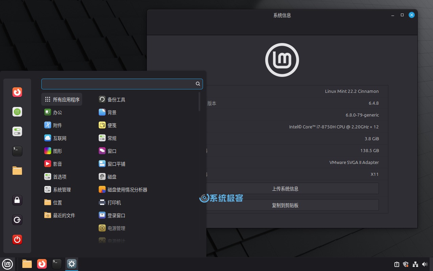Screen dimensions: 433x271
Task: Maximize the 系统信息 window
Action: click(x=402, y=15)
